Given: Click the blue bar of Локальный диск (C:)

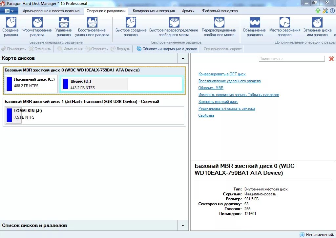Looking at the screenshot, I should [9, 84].
